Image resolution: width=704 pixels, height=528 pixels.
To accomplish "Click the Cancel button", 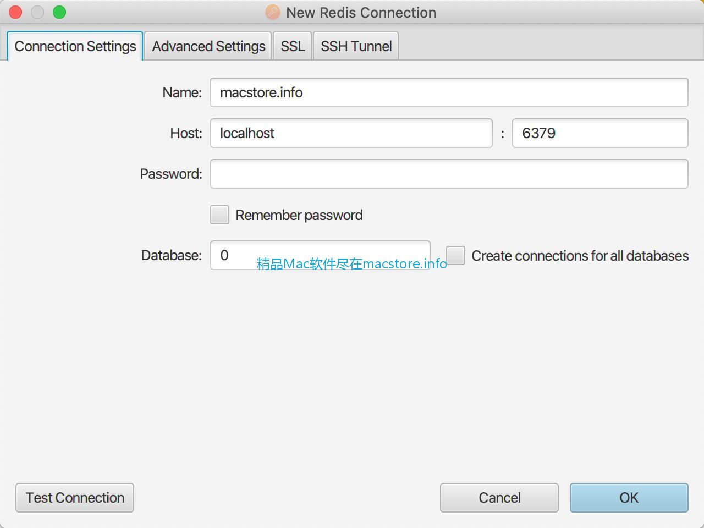I will click(499, 498).
